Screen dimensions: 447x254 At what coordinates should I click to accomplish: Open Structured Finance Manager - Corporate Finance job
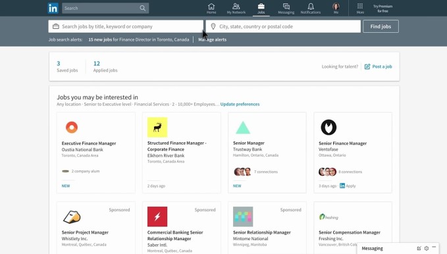176,146
